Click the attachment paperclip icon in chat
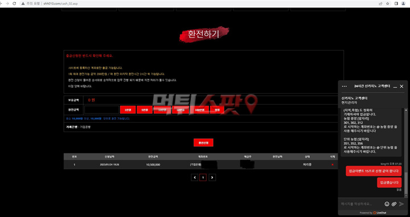Screen dimensions: 410x217 click(394, 204)
